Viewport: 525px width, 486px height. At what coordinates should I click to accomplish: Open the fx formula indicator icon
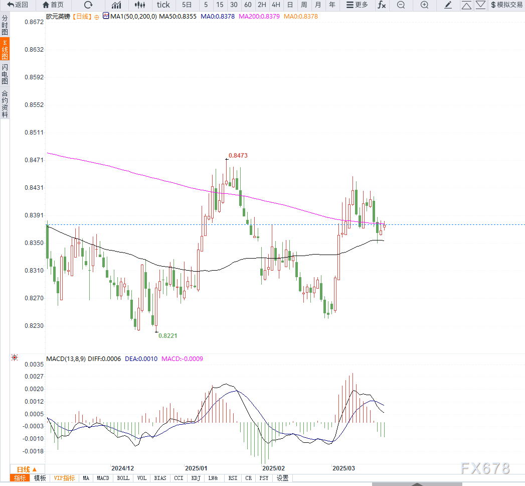[x=382, y=5]
